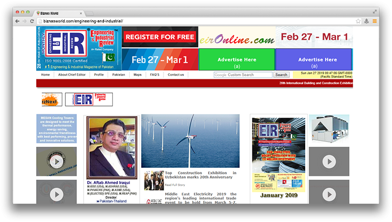Go to the FAQ'S menu item
392x222 pixels.
[155, 75]
